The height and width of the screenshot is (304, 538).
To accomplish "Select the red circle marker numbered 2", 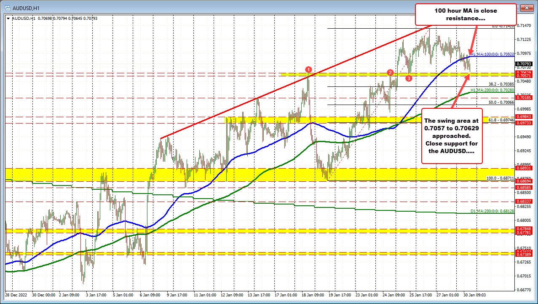I will [391, 73].
